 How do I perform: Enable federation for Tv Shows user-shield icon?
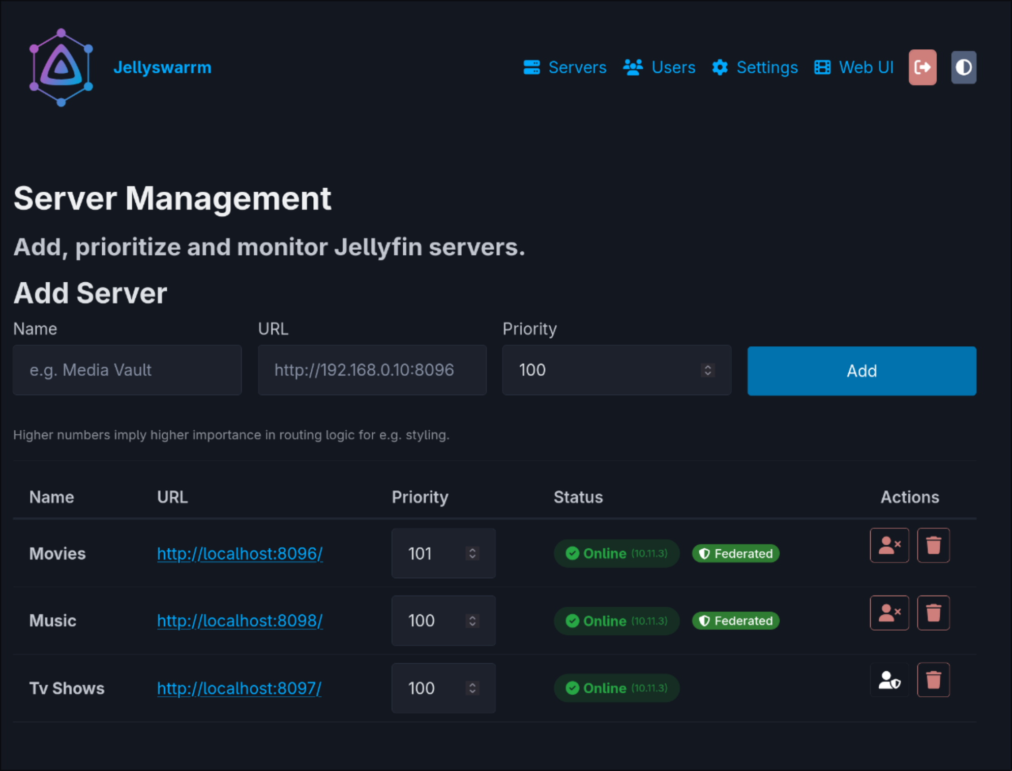[889, 679]
